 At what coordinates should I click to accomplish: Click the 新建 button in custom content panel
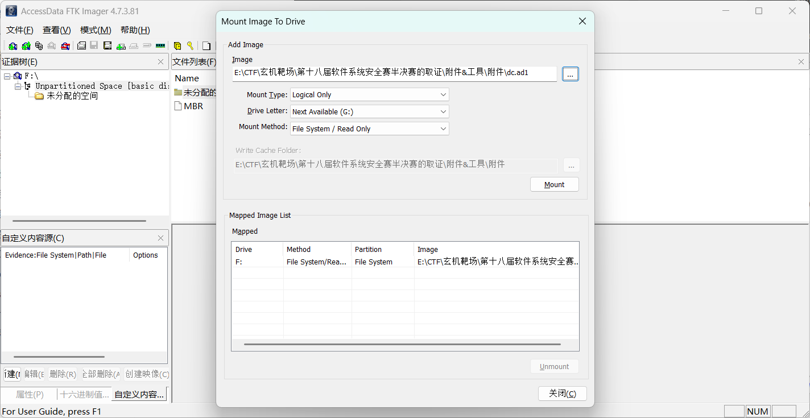(12, 374)
